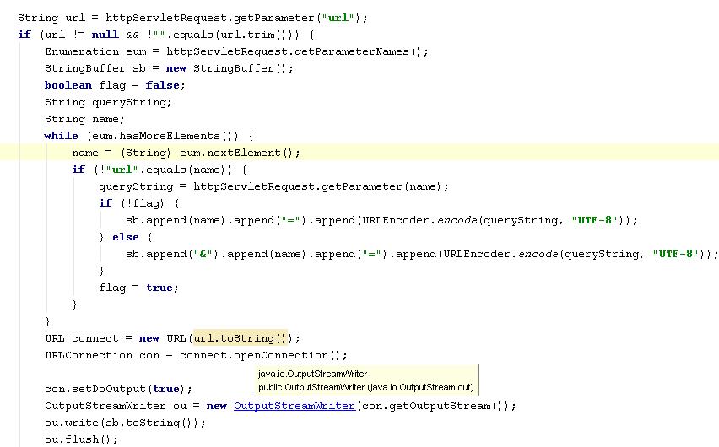Click tooltip text 'java.io.OutputStreamWriter'
Image resolution: width=719 pixels, height=447 pixels.
click(x=312, y=374)
